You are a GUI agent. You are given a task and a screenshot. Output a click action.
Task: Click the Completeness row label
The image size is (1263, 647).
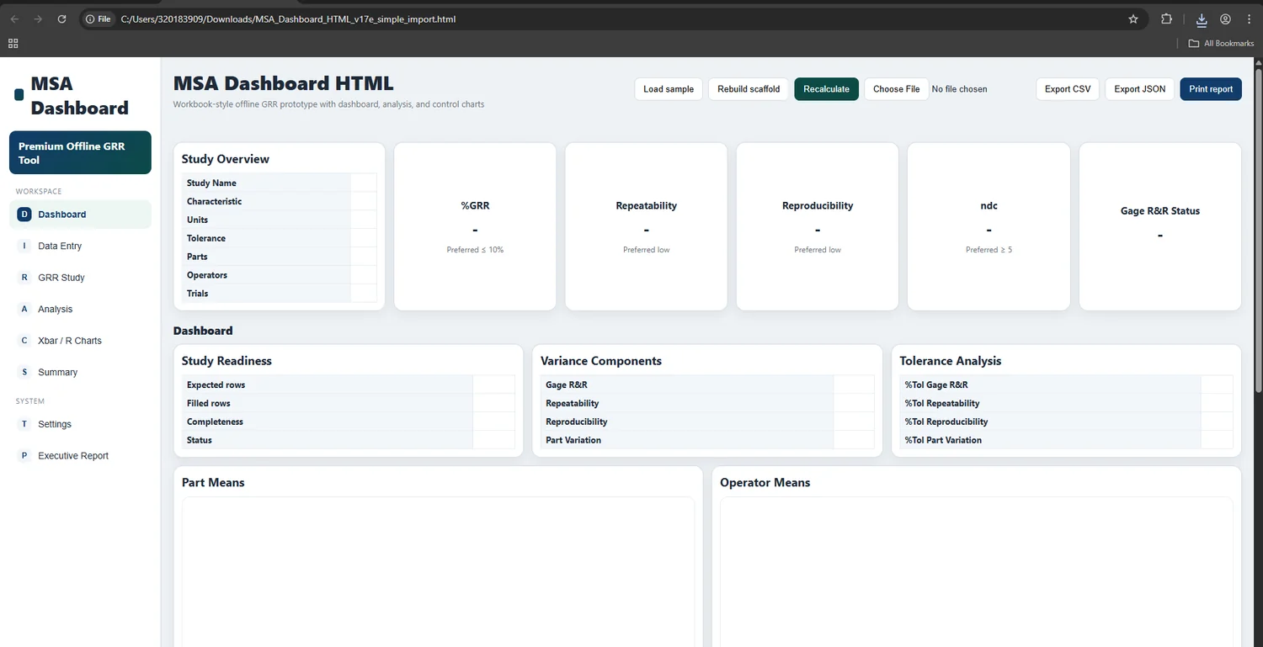[x=215, y=422]
